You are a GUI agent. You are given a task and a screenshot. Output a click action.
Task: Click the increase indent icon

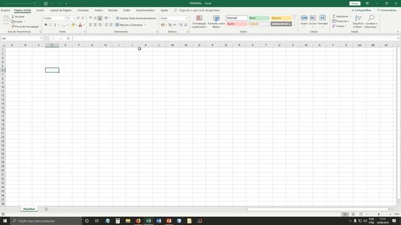[x=111, y=25]
